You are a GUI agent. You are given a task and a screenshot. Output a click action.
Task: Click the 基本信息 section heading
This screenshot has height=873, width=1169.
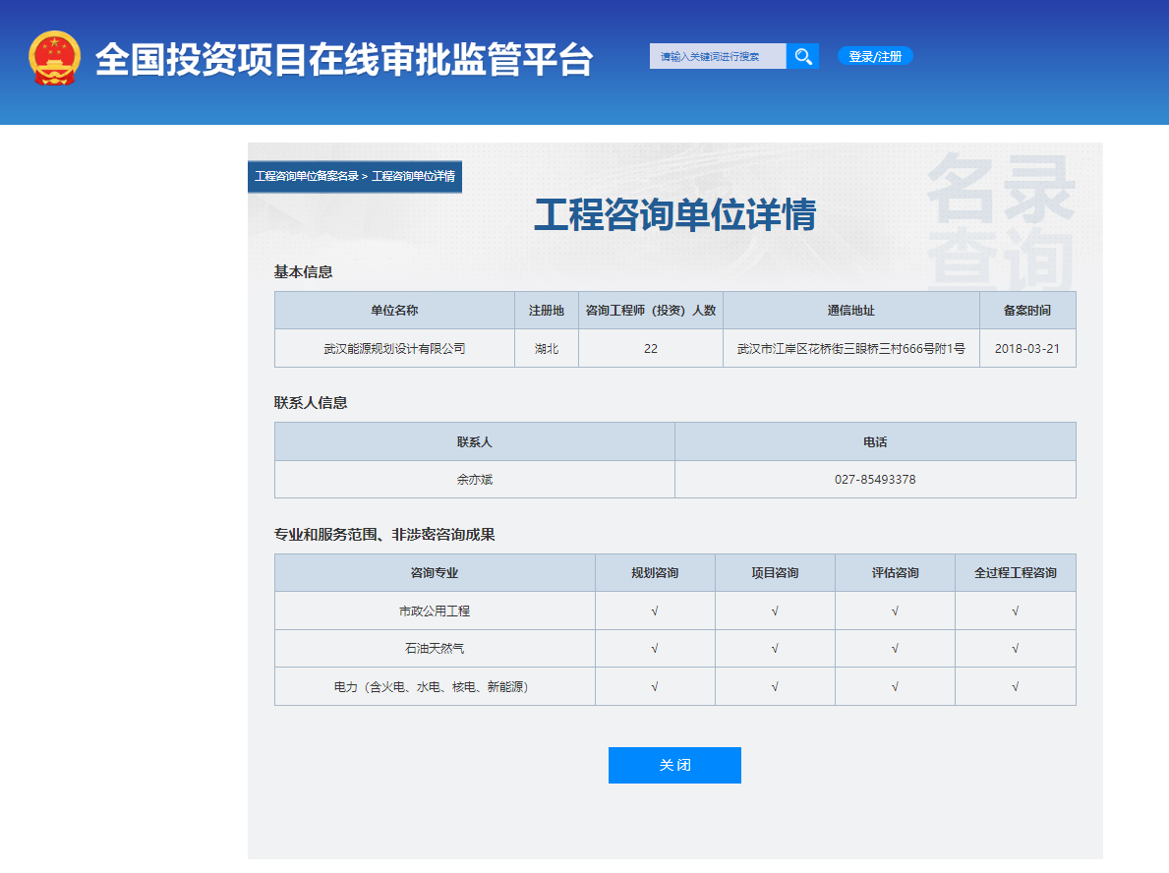303,272
